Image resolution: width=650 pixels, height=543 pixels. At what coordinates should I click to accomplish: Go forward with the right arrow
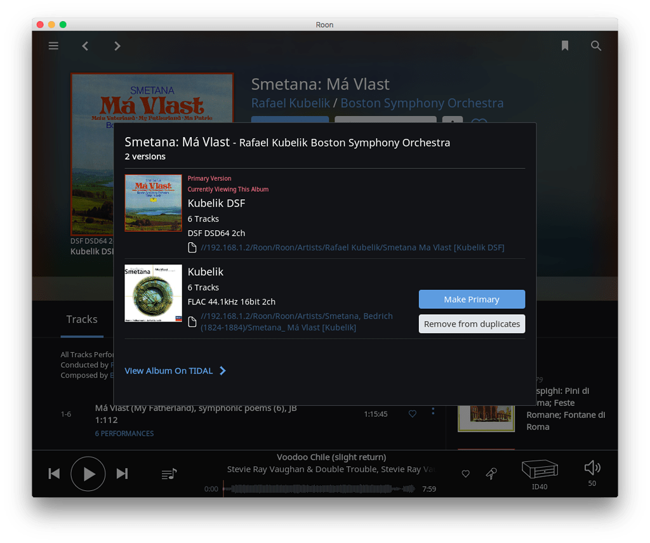[117, 46]
